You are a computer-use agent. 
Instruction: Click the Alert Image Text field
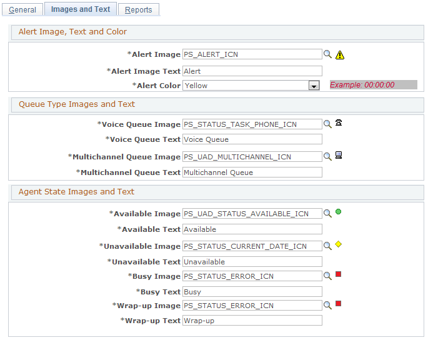coord(252,71)
